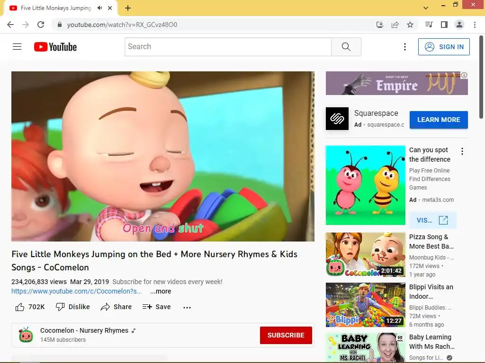
Task: Open options menu for spot the difference ad
Action: (462, 151)
